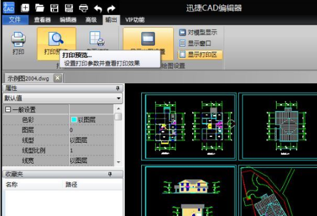Click the 线型 value 以图层
The height and width of the screenshot is (216, 317).
78,140
